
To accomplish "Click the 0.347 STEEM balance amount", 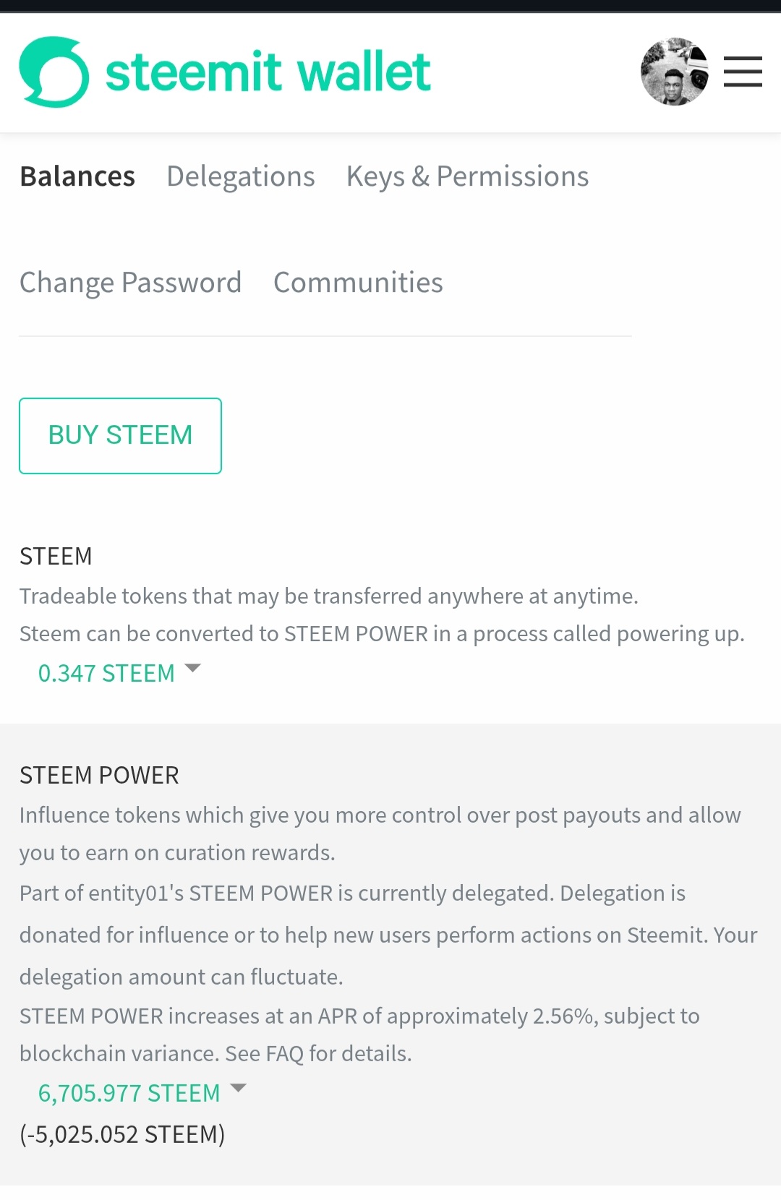I will pos(106,673).
